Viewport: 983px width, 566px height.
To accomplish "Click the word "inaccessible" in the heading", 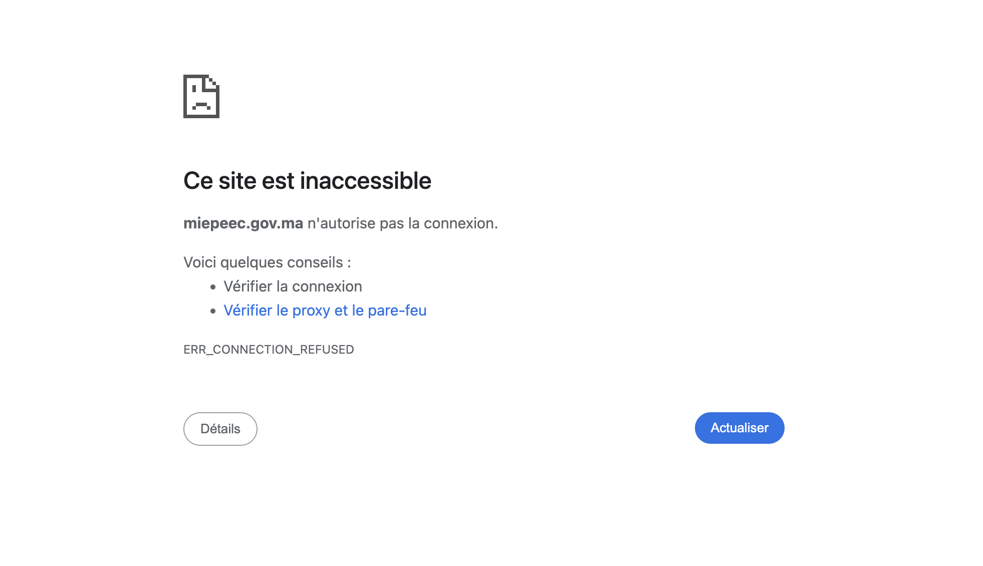I will (x=365, y=181).
